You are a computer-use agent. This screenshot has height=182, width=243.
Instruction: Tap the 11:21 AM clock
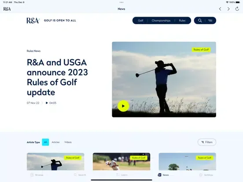click(7, 2)
